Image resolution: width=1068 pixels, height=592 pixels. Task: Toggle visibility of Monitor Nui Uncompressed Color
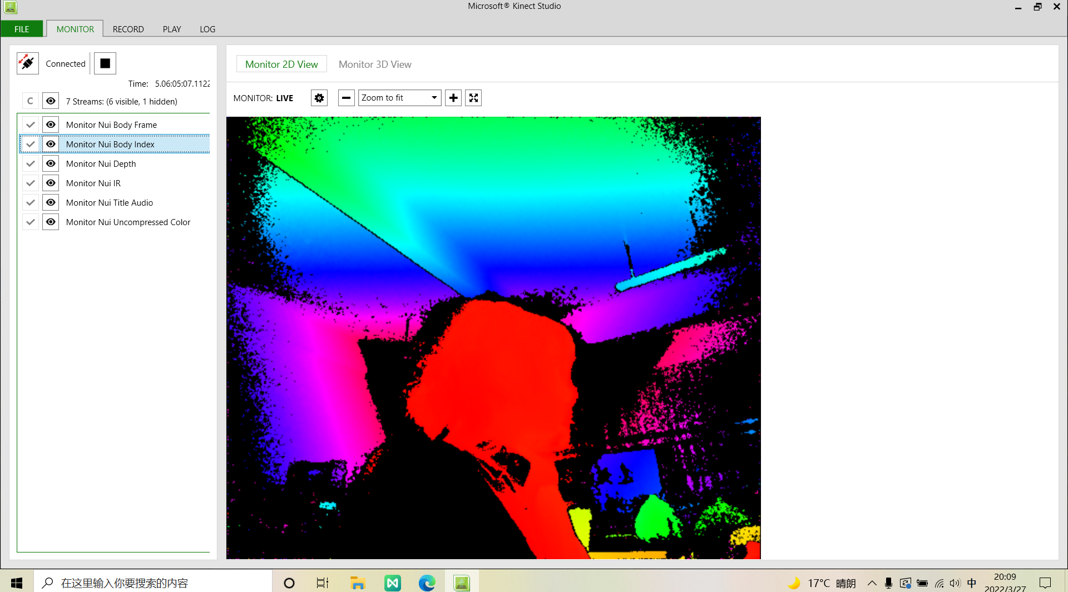pyautogui.click(x=50, y=222)
